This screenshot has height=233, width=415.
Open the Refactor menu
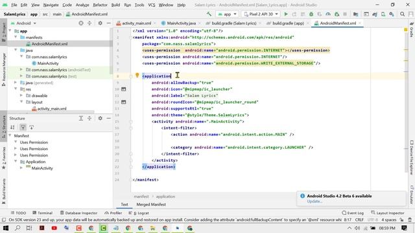tap(100, 5)
